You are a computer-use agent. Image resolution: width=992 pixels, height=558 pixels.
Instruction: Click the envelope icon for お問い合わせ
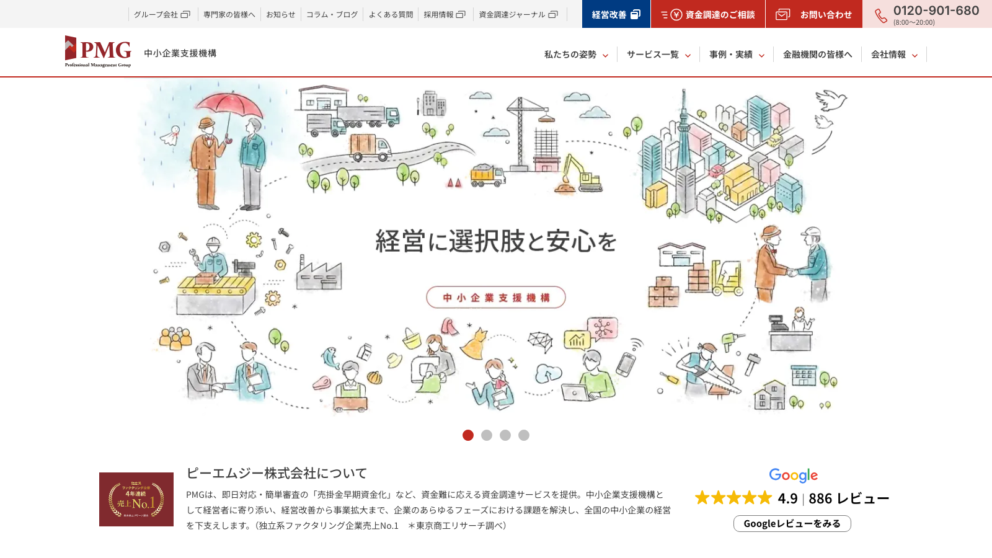[x=783, y=14]
